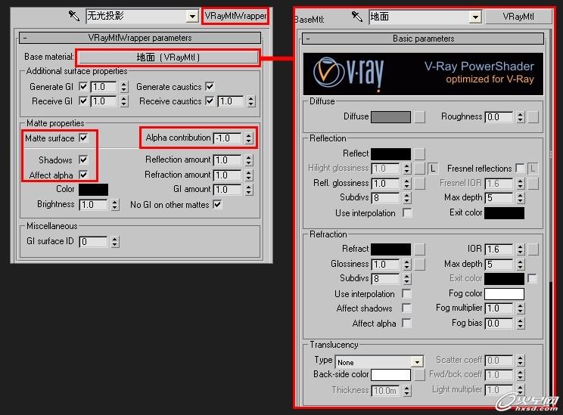Open the material name dropdown in BaseMtl panel
Screen dimensions: 563x415
click(x=475, y=17)
